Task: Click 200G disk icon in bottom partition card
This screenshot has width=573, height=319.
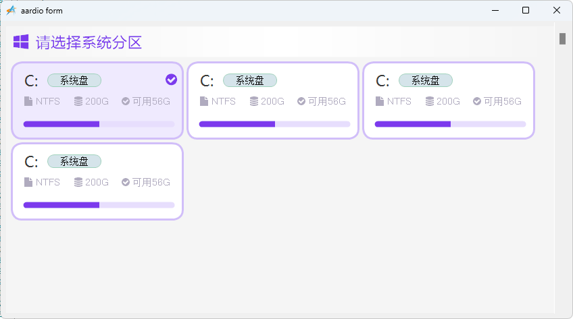Action: [x=78, y=182]
